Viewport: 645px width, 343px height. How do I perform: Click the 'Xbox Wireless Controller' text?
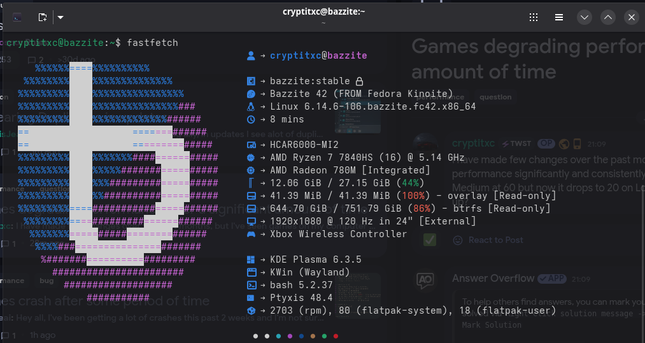(x=338, y=234)
